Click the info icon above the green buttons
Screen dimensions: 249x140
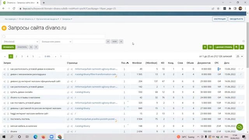pyautogui.click(x=244, y=41)
